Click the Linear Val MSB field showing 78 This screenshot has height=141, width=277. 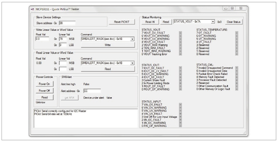tap(63, 39)
